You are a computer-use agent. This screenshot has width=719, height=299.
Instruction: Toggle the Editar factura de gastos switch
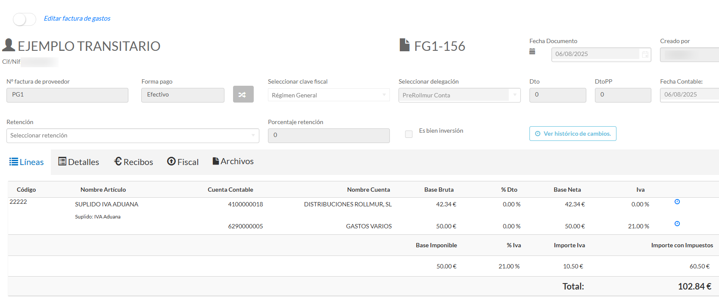(25, 19)
